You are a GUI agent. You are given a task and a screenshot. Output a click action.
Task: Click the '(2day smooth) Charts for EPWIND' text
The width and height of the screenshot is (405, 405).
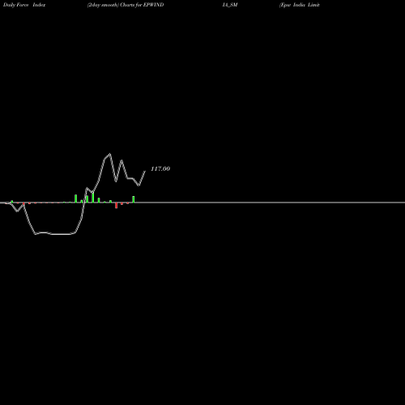tap(126, 5)
